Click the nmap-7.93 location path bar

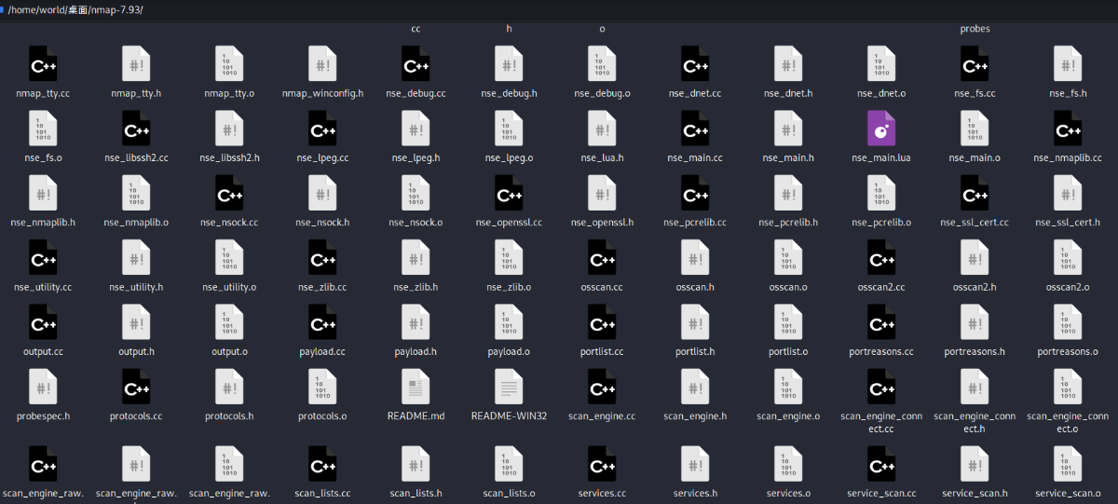tap(76, 9)
